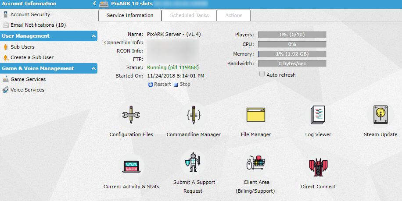The width and height of the screenshot is (402, 201).
Task: Click the Direct Connect icon
Action: (x=318, y=167)
